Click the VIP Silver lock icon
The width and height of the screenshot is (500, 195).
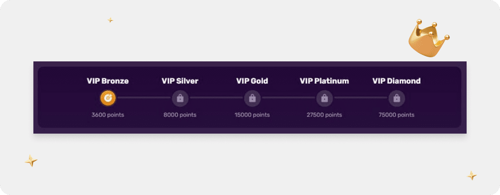(180, 97)
